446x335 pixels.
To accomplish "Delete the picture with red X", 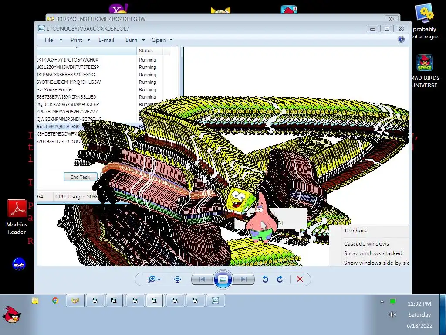I will tap(300, 279).
